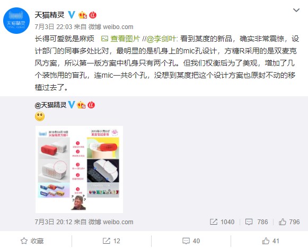Click the smiley emoji in the quoted post
Viewport: 308px width, 248px height.
pos(40,116)
